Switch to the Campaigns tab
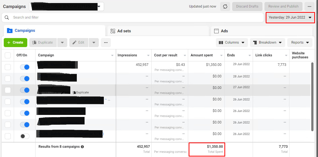318x157 pixels. pos(55,31)
